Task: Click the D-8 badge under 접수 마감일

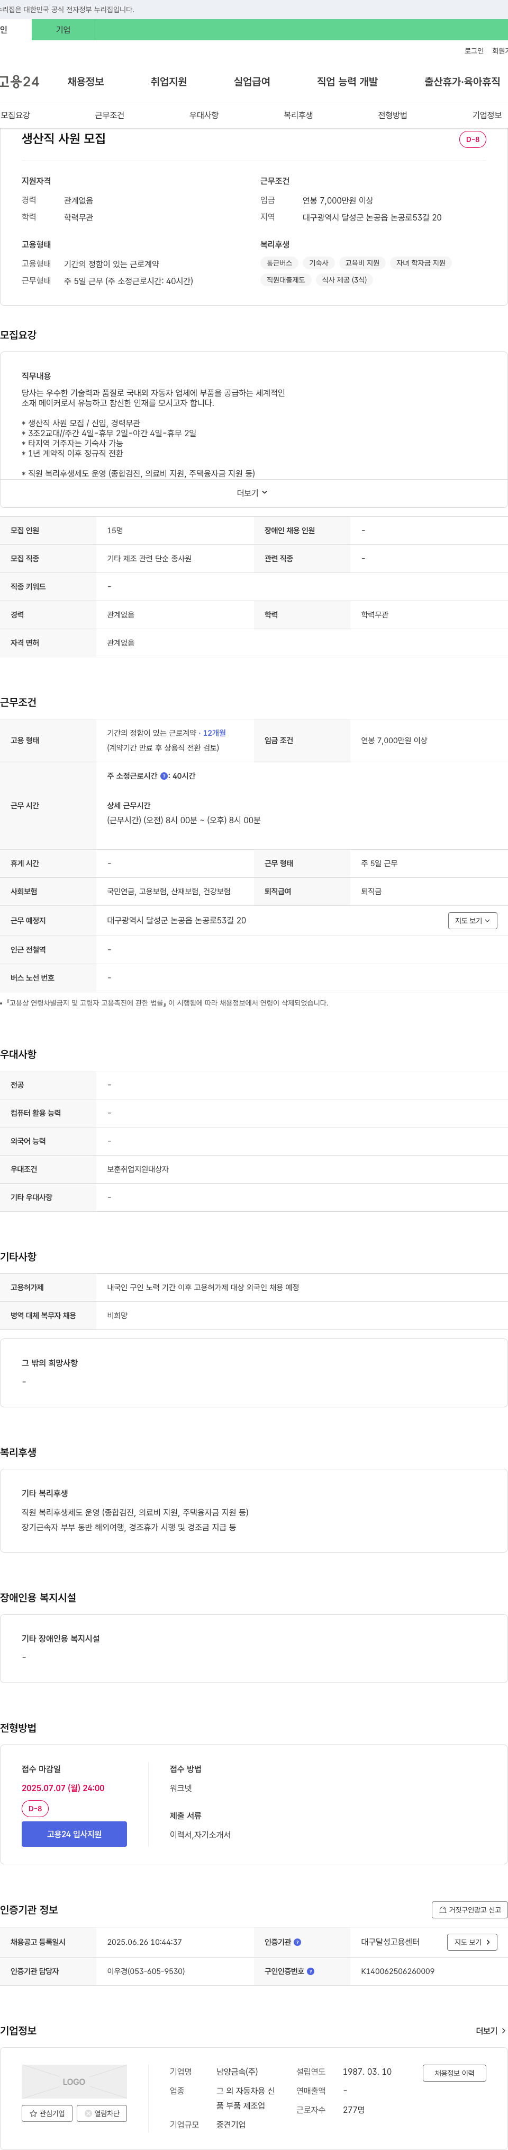Action: [35, 1809]
